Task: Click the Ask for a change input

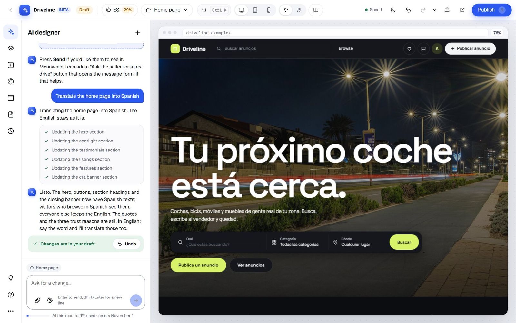Action: click(x=86, y=283)
